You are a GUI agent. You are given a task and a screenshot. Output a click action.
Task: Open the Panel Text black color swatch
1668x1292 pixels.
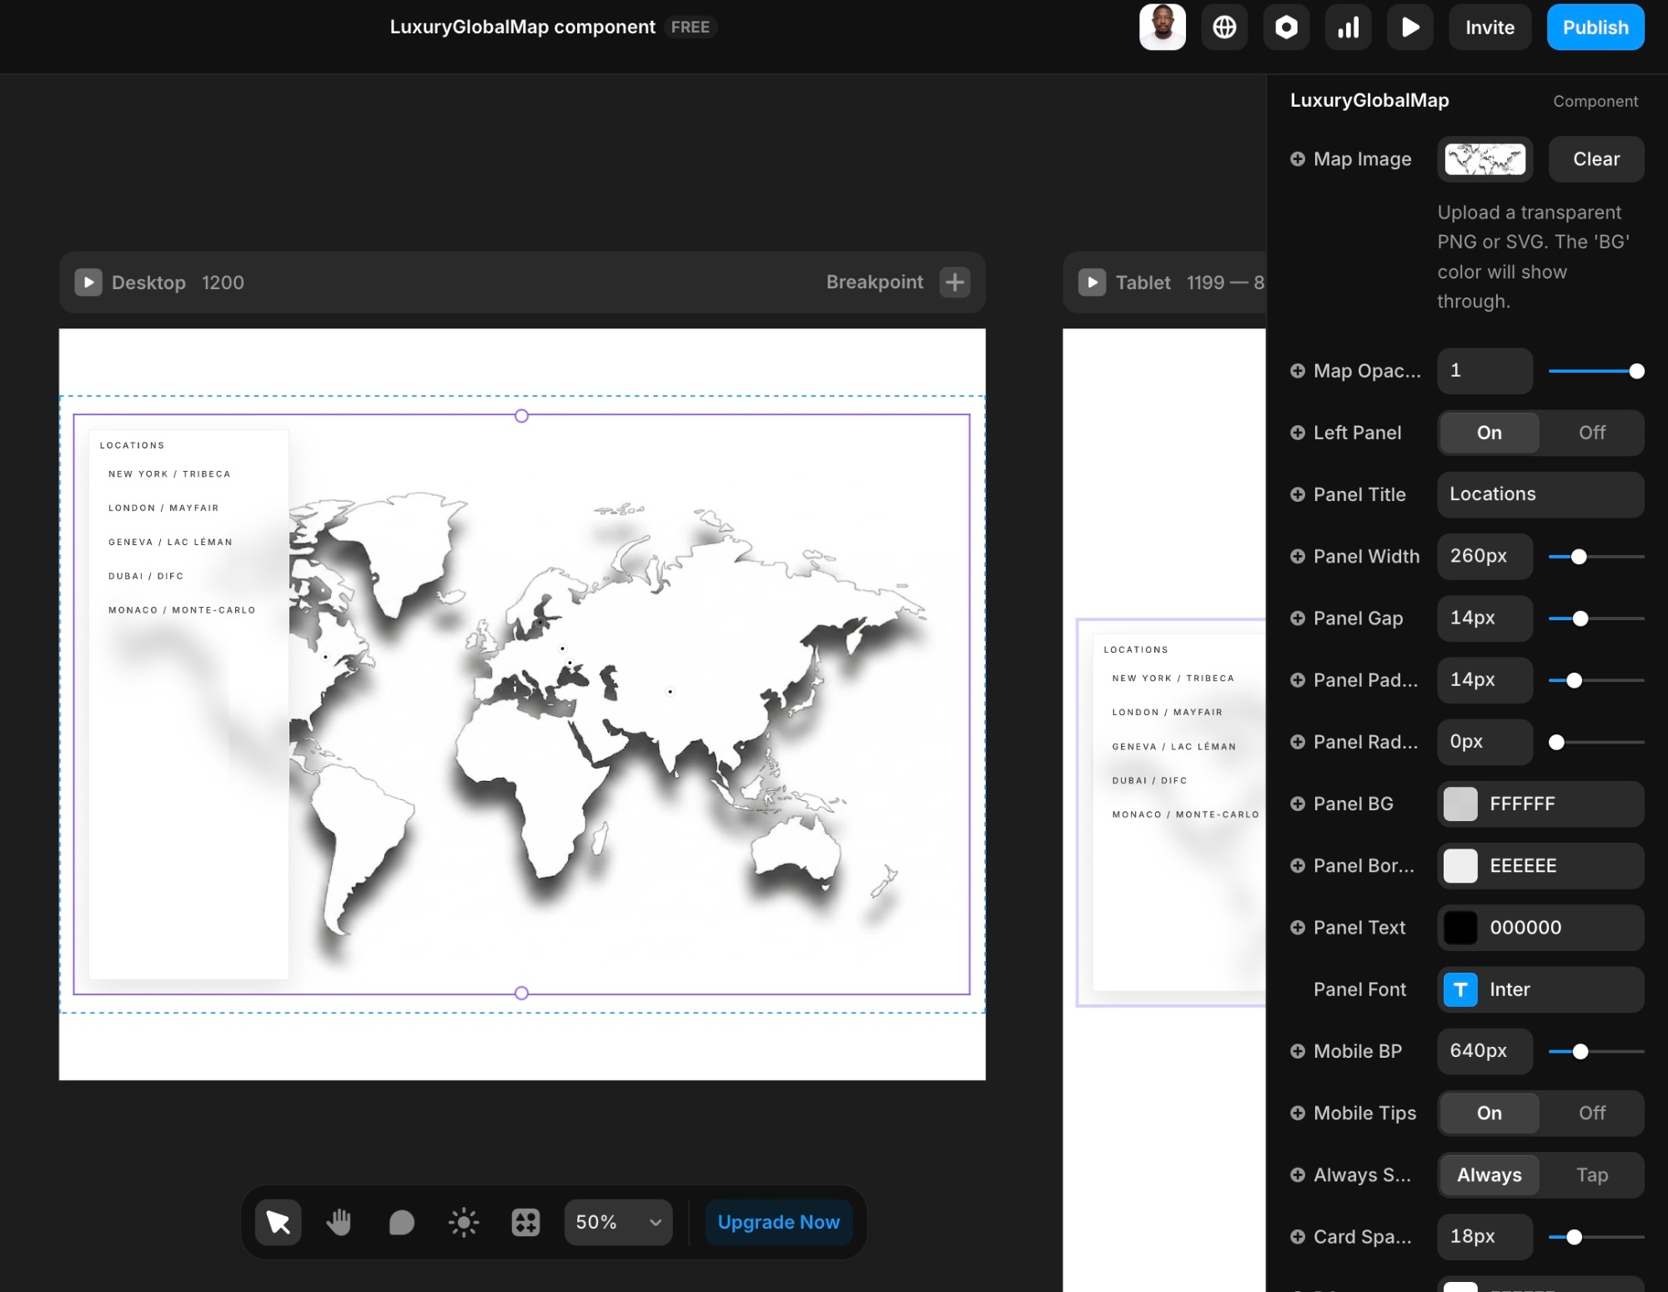1460,928
